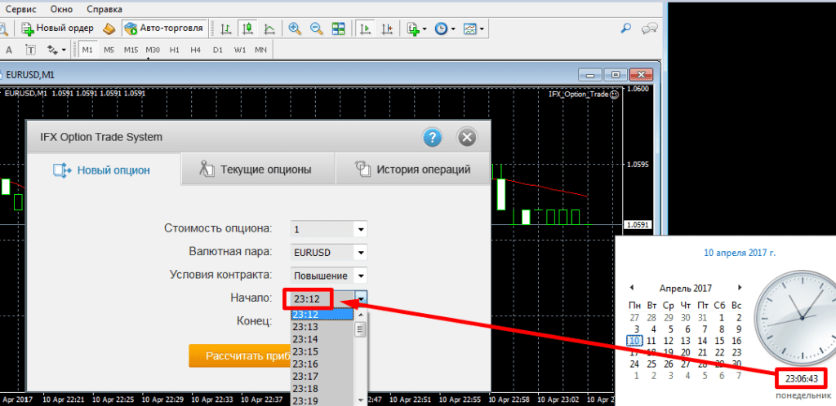Select the H1 timeframe
The width and height of the screenshot is (836, 406).
coord(174,50)
